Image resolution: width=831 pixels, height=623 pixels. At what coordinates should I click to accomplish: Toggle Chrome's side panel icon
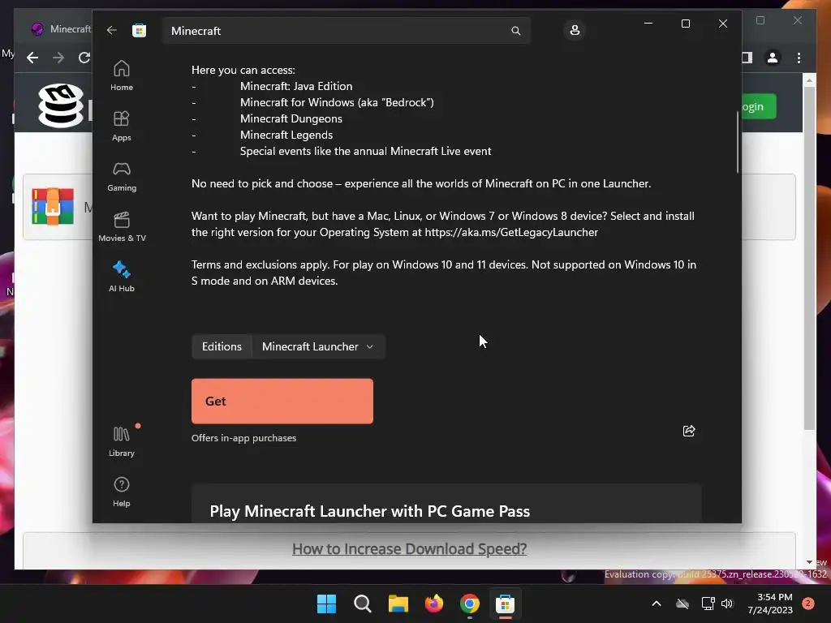(x=747, y=58)
